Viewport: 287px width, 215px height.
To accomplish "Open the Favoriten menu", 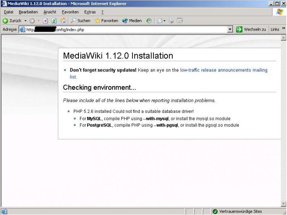I will coord(70,12).
